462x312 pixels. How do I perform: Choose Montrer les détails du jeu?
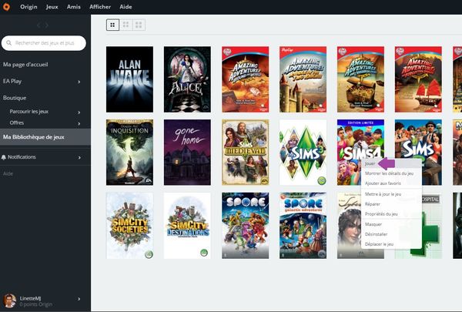point(389,173)
